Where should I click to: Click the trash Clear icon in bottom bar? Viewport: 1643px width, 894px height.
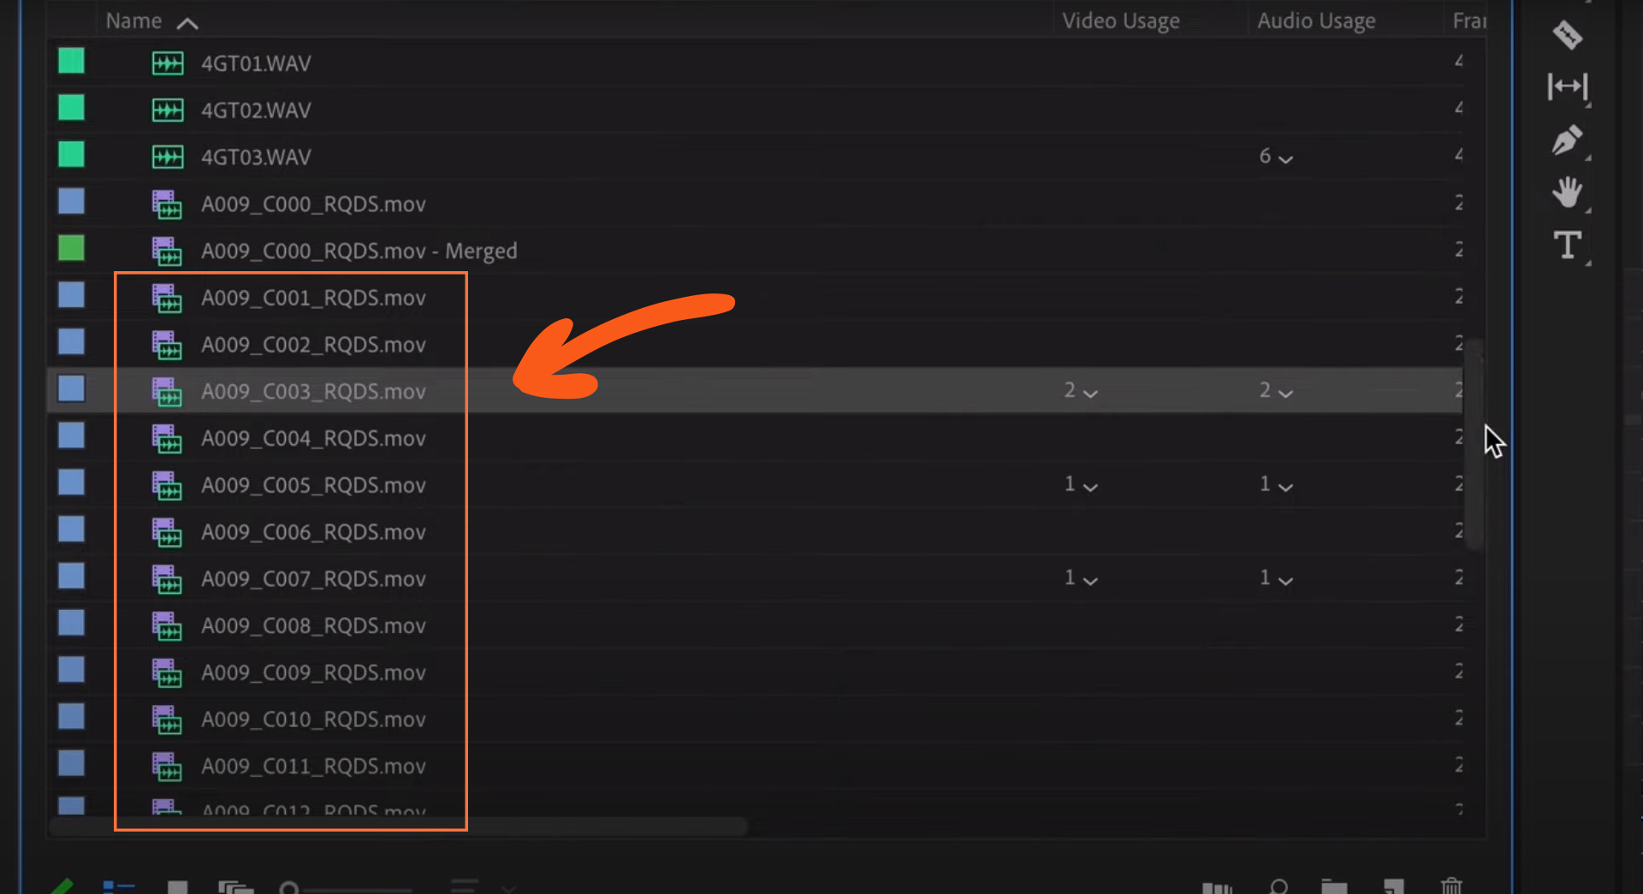[x=1451, y=886]
